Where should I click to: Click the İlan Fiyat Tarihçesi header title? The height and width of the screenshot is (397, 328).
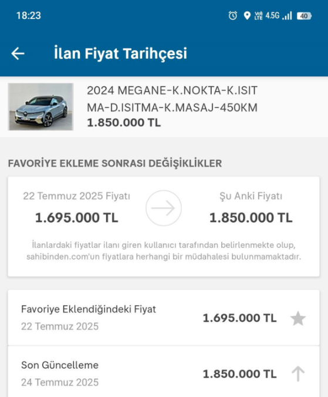point(120,53)
